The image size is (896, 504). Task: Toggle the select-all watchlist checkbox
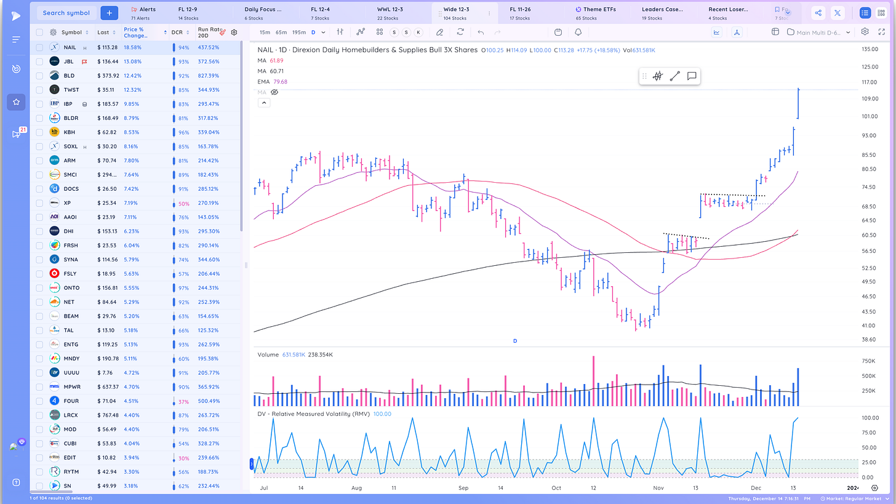39,32
